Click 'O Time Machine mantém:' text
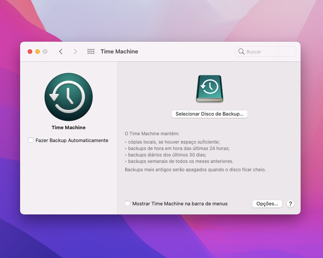This screenshot has height=258, width=323. pos(152,134)
